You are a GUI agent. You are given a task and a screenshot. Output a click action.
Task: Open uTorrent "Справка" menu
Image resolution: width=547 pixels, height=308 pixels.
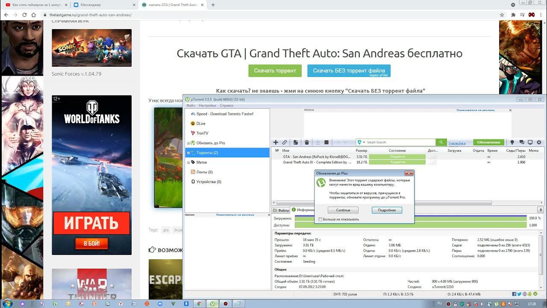point(226,105)
